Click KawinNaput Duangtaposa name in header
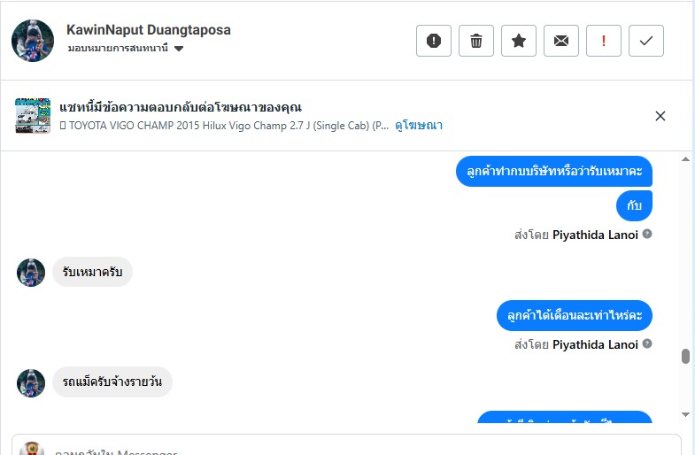The width and height of the screenshot is (695, 455). click(x=149, y=30)
